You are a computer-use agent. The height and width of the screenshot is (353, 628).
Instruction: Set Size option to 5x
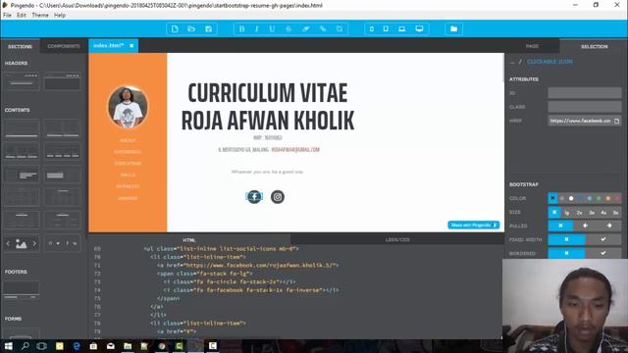pyautogui.click(x=615, y=213)
